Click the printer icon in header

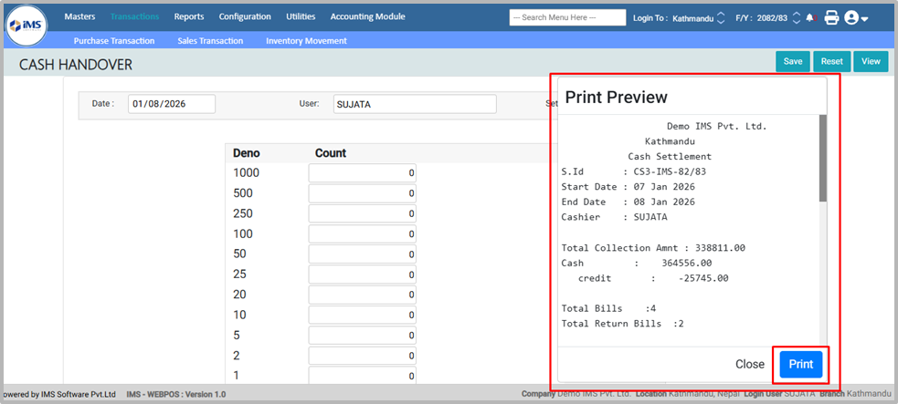tap(831, 17)
